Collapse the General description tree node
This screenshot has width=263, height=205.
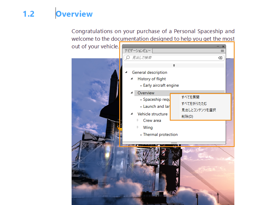tap(126, 72)
